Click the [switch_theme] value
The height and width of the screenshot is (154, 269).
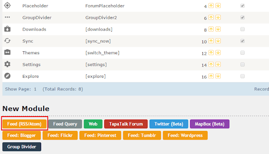102,53
